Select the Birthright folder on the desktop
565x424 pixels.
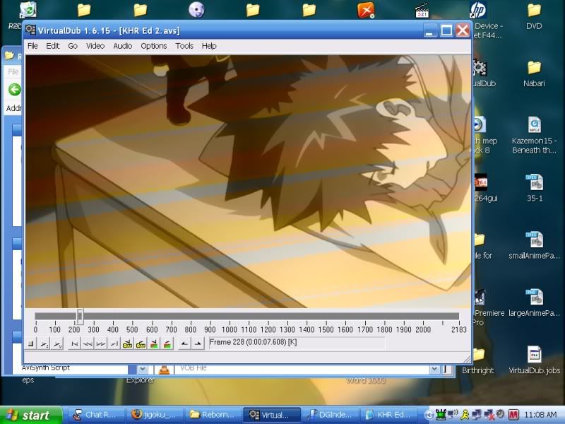coord(479,360)
